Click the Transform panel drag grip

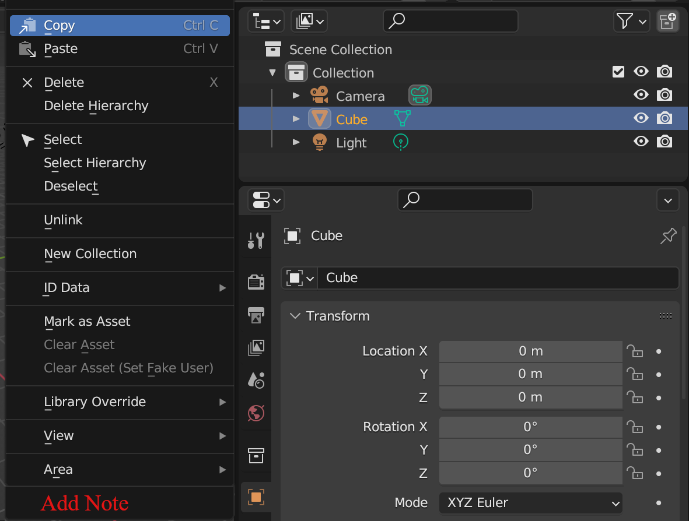(x=665, y=316)
